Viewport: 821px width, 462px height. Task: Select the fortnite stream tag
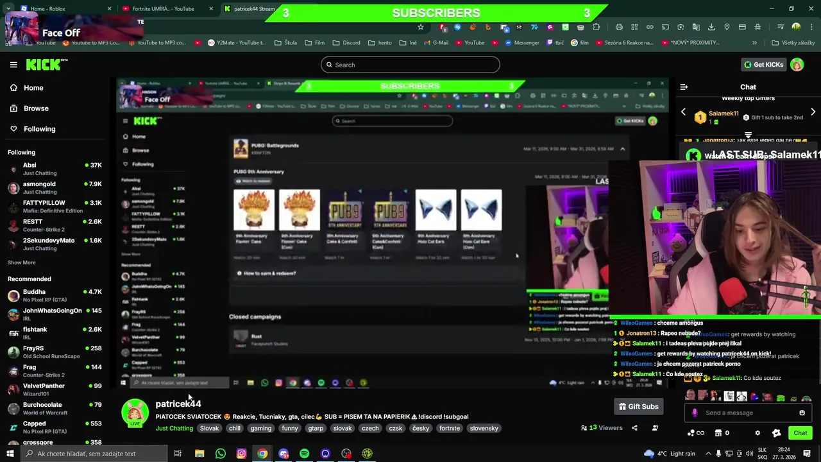coord(450,428)
